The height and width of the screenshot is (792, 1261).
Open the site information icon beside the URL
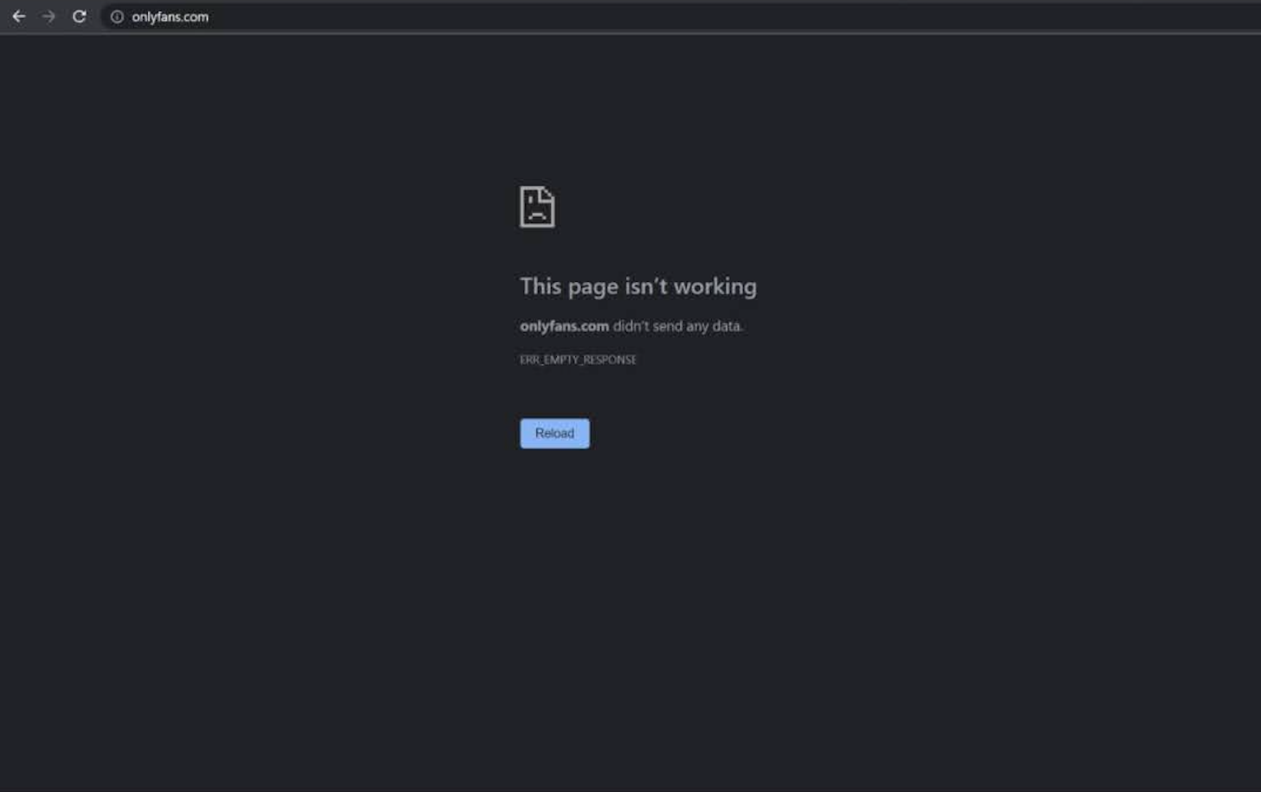tap(117, 16)
